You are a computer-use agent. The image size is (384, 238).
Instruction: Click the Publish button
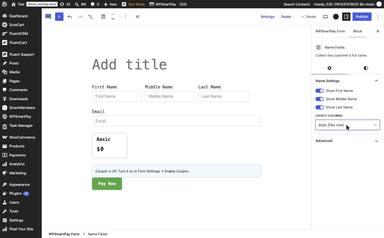click(x=362, y=16)
